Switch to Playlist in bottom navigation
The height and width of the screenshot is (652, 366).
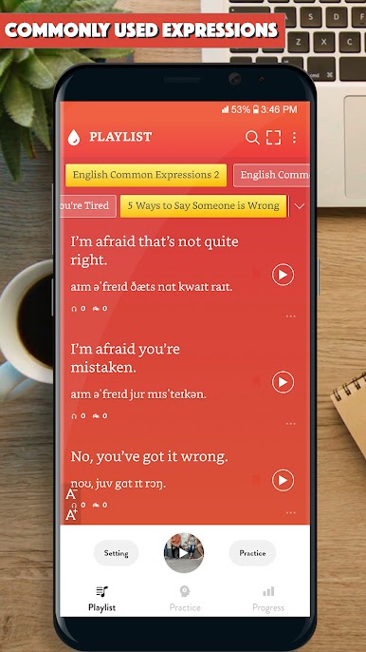click(x=102, y=599)
